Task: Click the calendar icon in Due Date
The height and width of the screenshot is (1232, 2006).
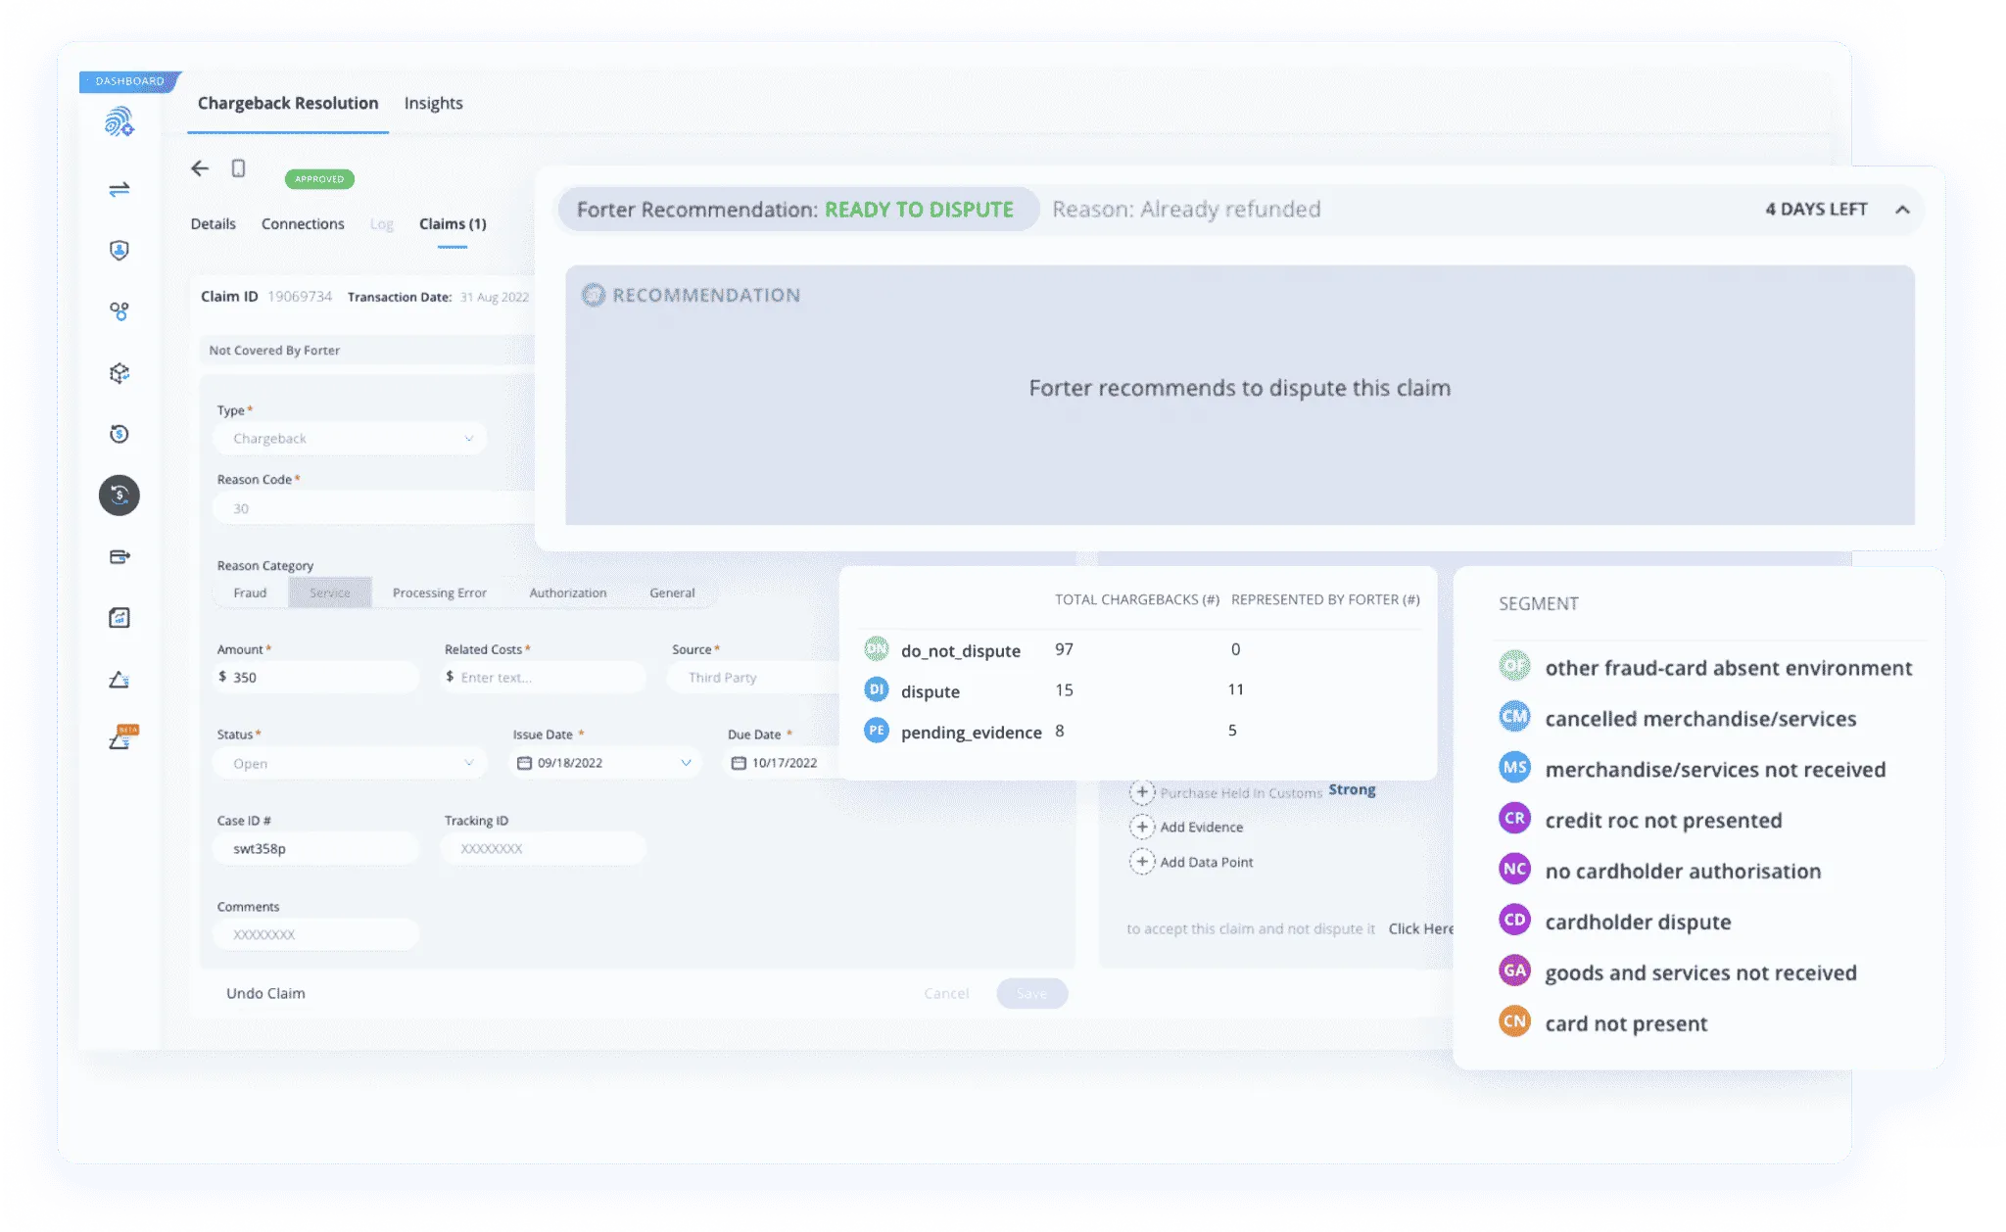Action: [x=739, y=763]
